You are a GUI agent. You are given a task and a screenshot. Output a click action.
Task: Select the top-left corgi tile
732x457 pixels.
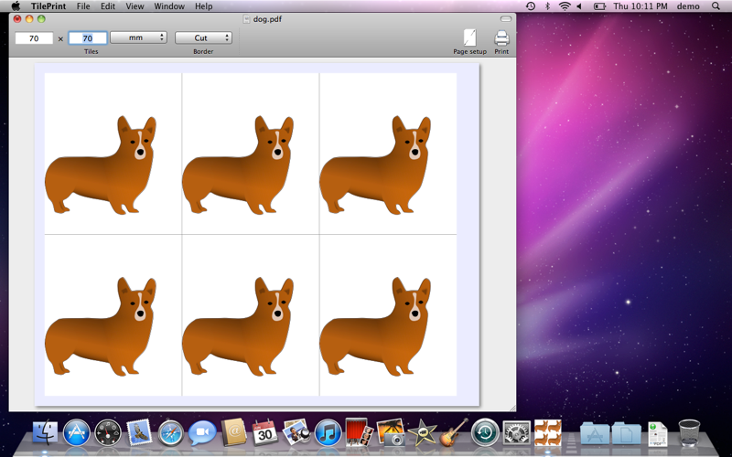[x=113, y=154]
